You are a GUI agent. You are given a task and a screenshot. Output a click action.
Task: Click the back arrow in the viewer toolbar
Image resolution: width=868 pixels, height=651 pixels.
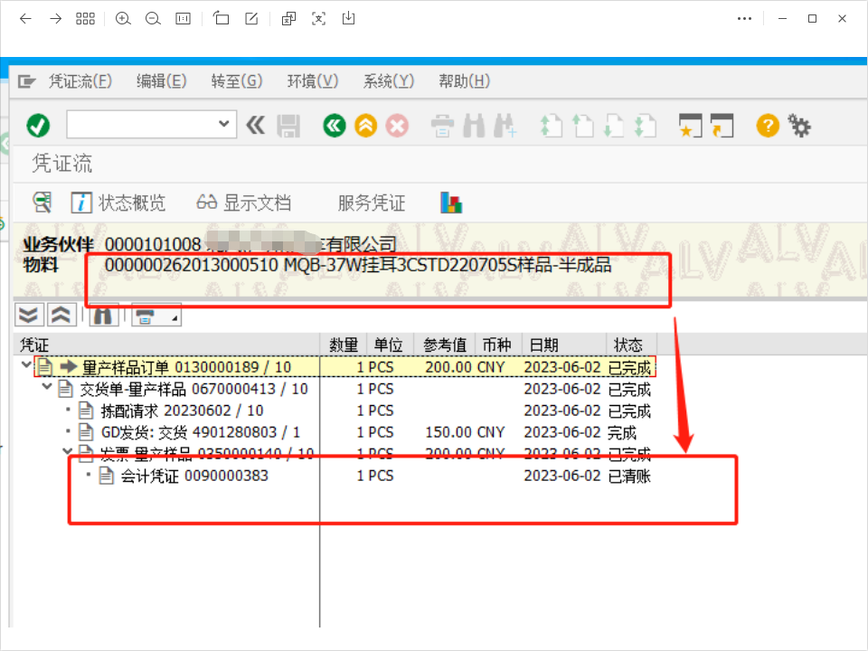[25, 19]
